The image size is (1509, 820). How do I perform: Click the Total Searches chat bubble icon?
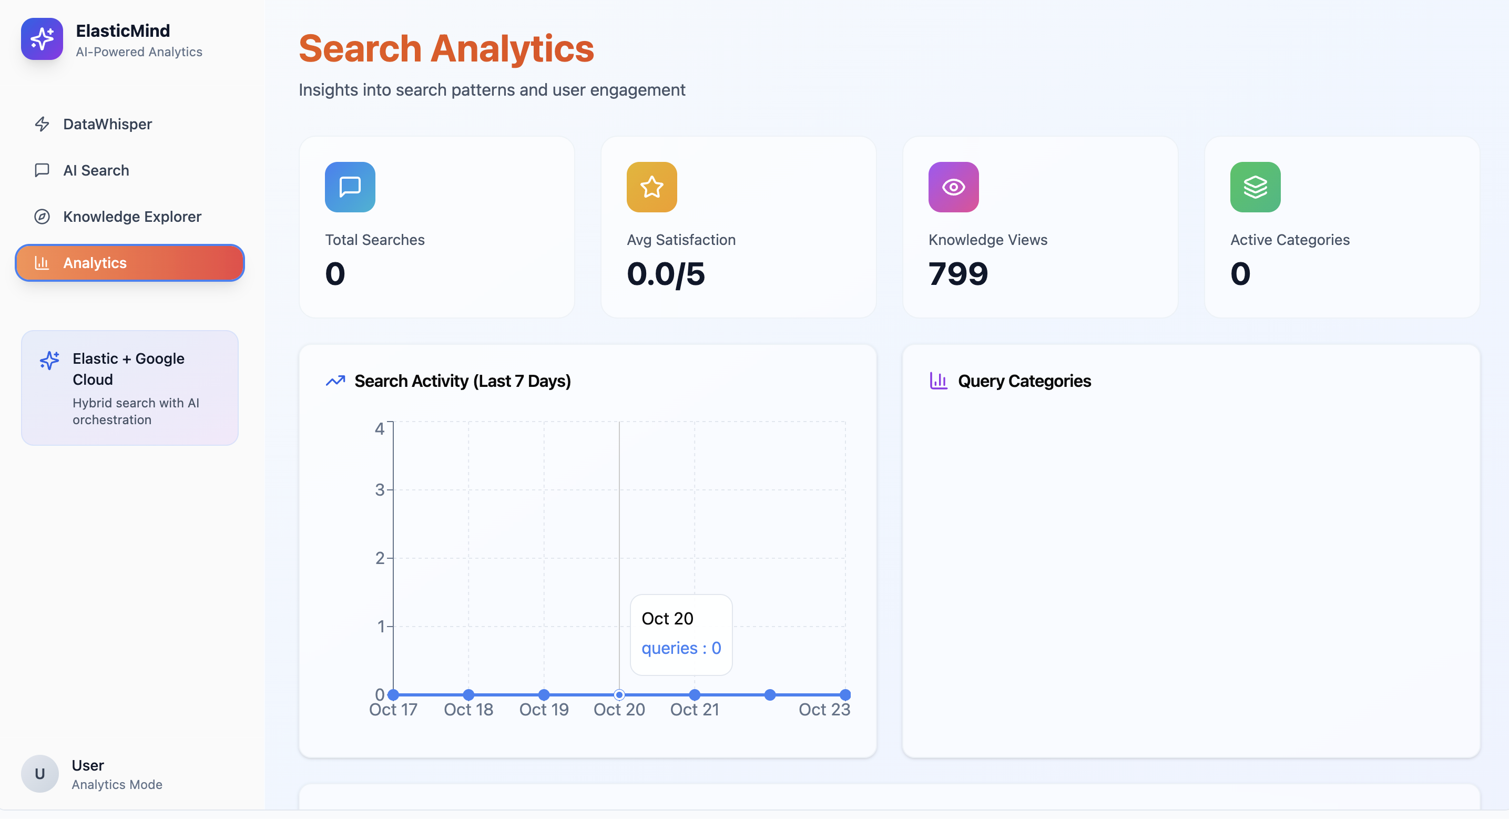point(350,187)
